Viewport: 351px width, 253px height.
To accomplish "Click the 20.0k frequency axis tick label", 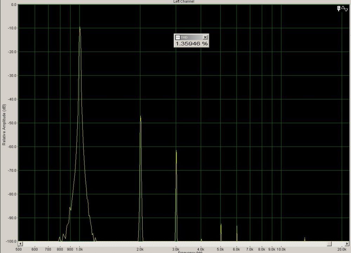I will pos(342,250).
